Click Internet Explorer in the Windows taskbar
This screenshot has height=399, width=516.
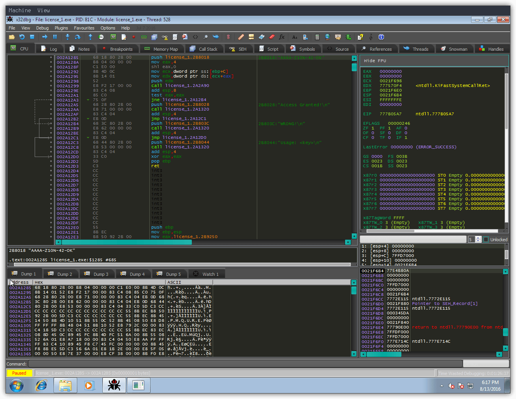(x=41, y=385)
